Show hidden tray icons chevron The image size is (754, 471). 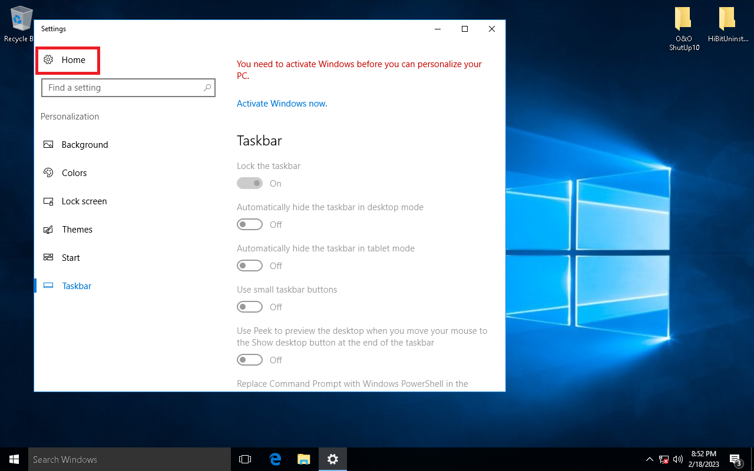[x=650, y=459]
